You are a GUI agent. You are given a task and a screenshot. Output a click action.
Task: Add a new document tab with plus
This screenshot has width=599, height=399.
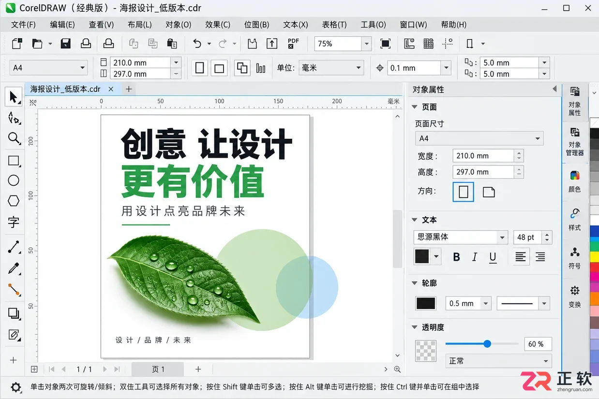pos(129,89)
